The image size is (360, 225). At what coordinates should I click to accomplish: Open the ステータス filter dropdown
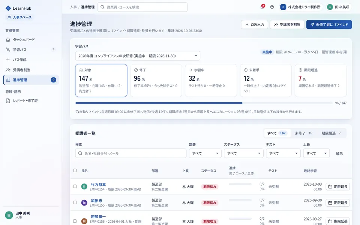[244, 153]
